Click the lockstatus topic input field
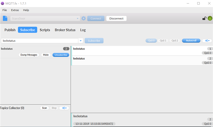This screenshot has height=127, width=213. click(40, 41)
